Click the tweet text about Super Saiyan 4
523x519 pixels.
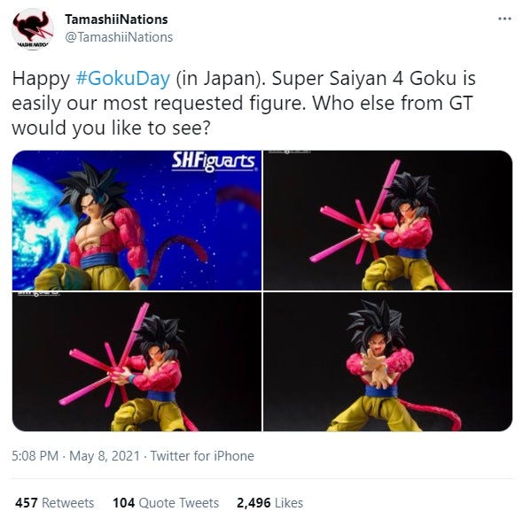(x=244, y=103)
